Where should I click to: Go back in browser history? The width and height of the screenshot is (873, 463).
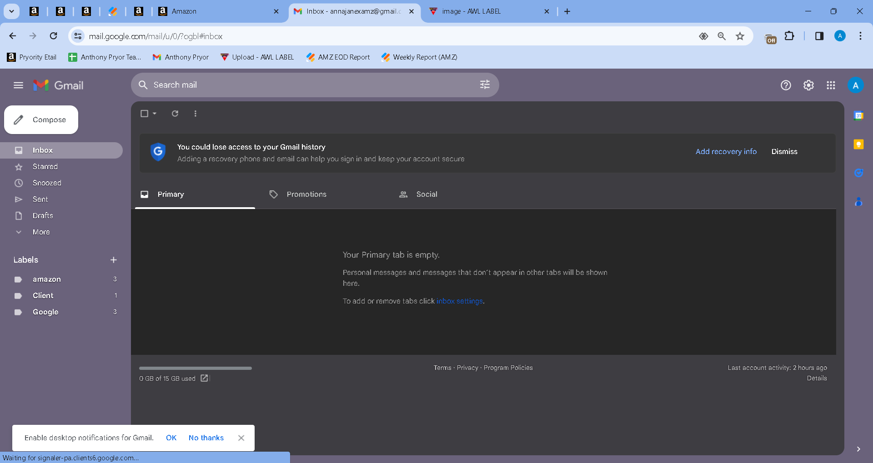pyautogui.click(x=13, y=36)
